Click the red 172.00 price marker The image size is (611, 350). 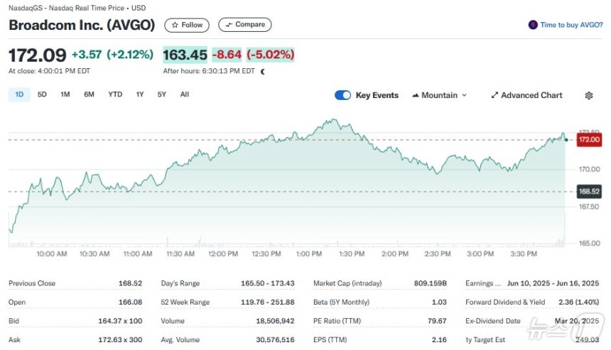[589, 139]
